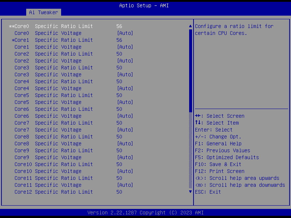Click 'Scroll help area downwards' hint
Viewport: 291px width, 218px height.
click(240, 185)
